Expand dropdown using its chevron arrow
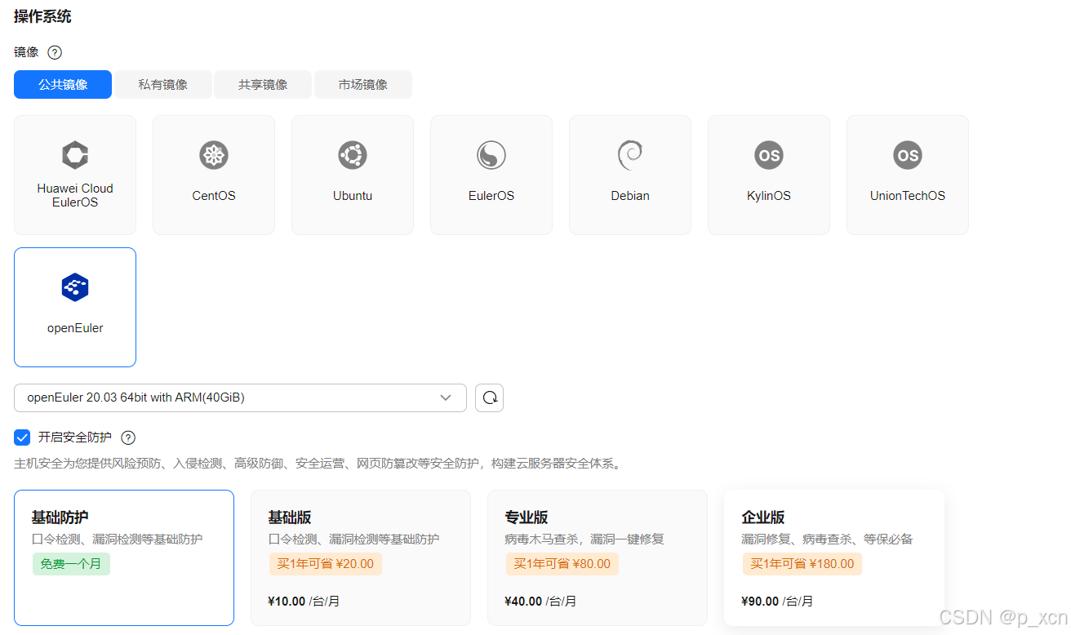Image resolution: width=1071 pixels, height=635 pixels. (446, 397)
